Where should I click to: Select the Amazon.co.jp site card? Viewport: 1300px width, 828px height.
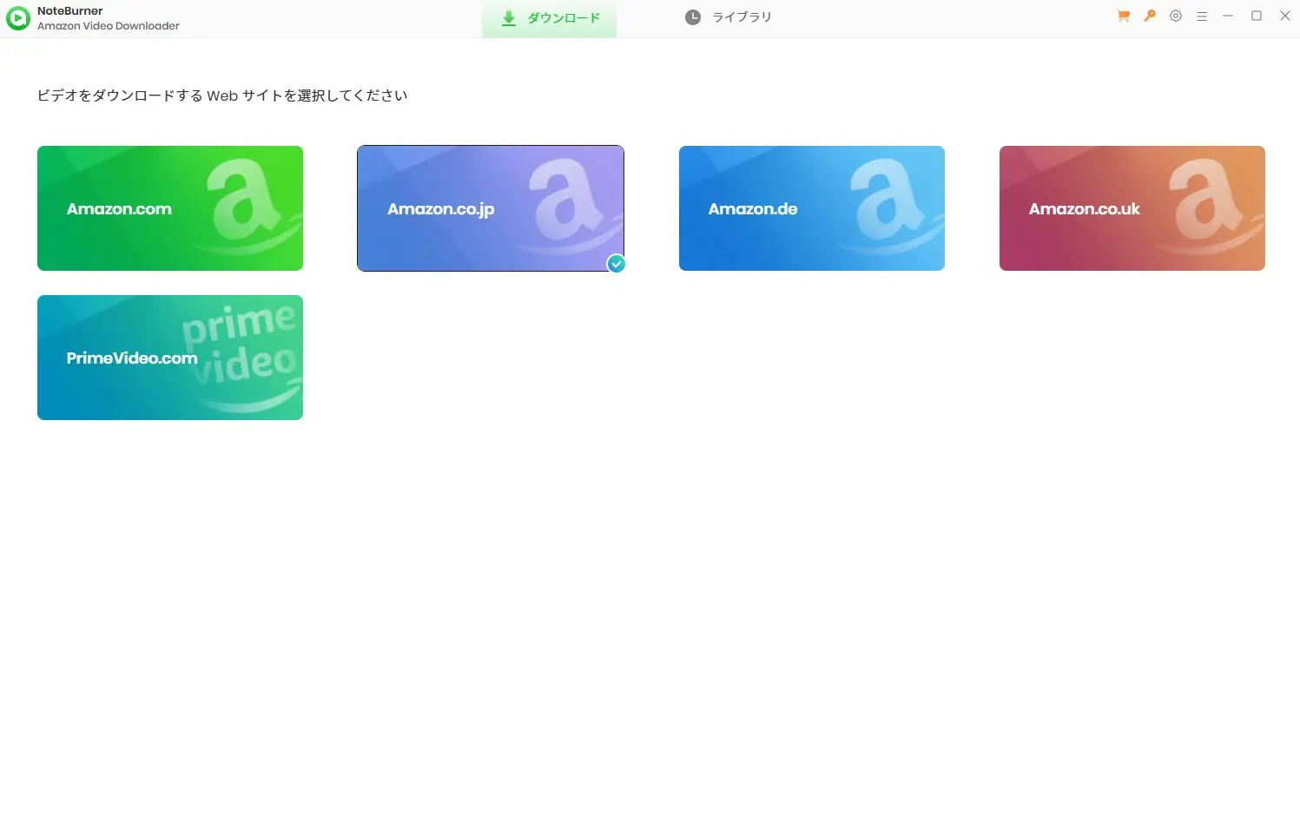pyautogui.click(x=491, y=208)
